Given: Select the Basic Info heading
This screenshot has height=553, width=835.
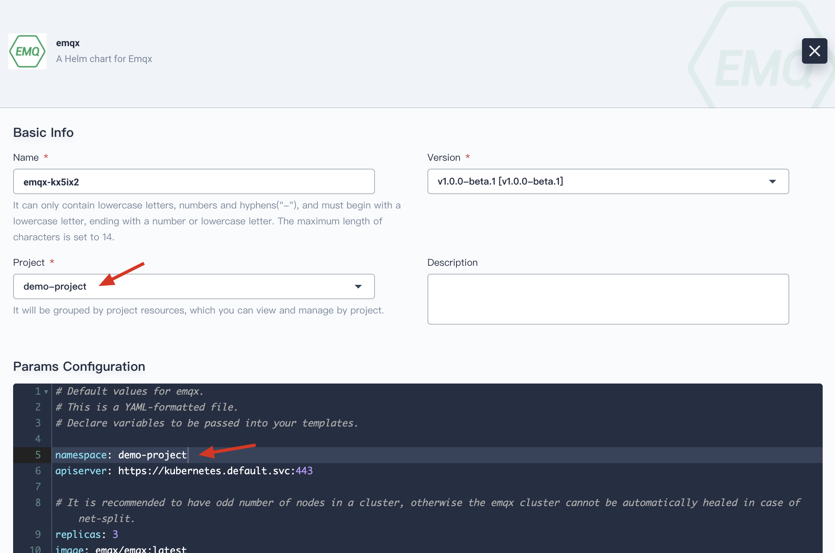Looking at the screenshot, I should pyautogui.click(x=43, y=132).
